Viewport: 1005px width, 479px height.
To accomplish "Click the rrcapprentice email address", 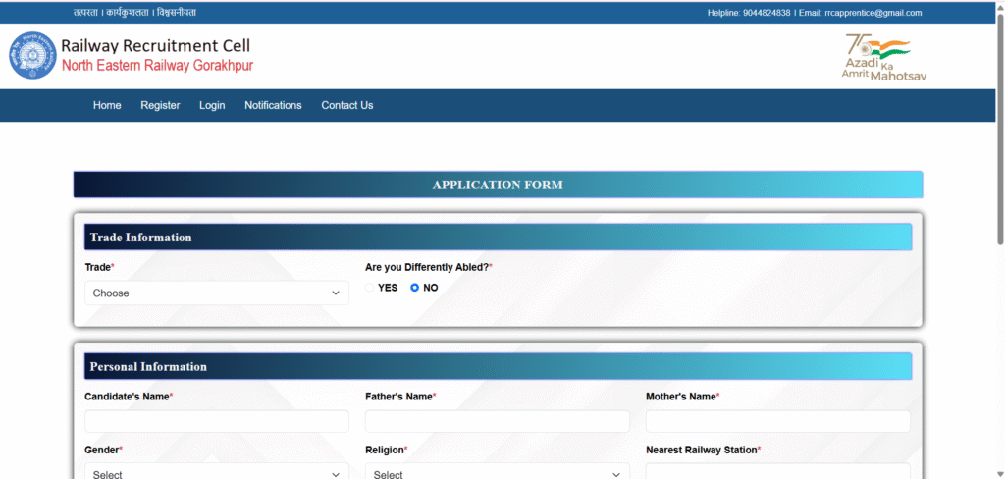I will [873, 13].
